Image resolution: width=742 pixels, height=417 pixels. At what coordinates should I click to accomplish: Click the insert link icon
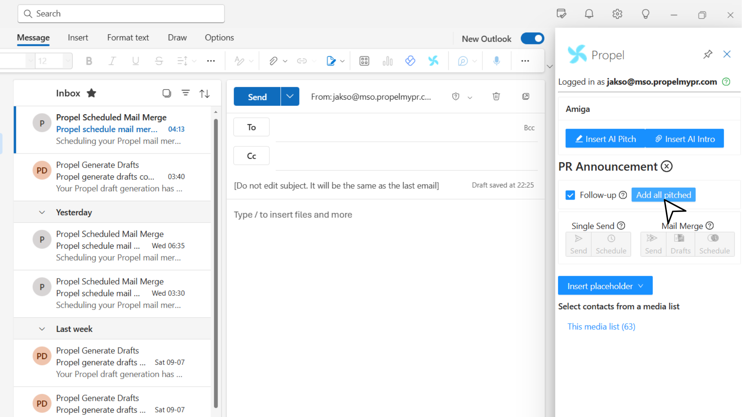pyautogui.click(x=302, y=61)
